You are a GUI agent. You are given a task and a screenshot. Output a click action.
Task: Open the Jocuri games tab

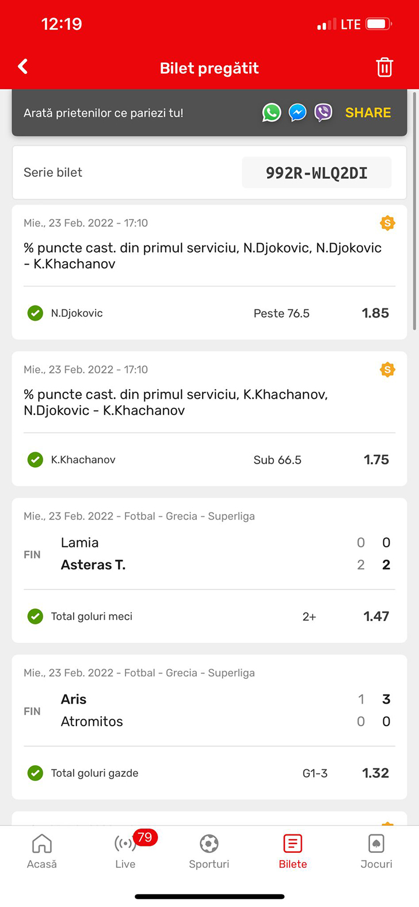pos(376,852)
